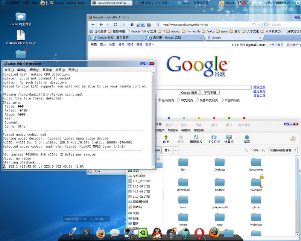Select 简体中文网页 radio button
Screen dimensions: 301x241
[x=197, y=100]
